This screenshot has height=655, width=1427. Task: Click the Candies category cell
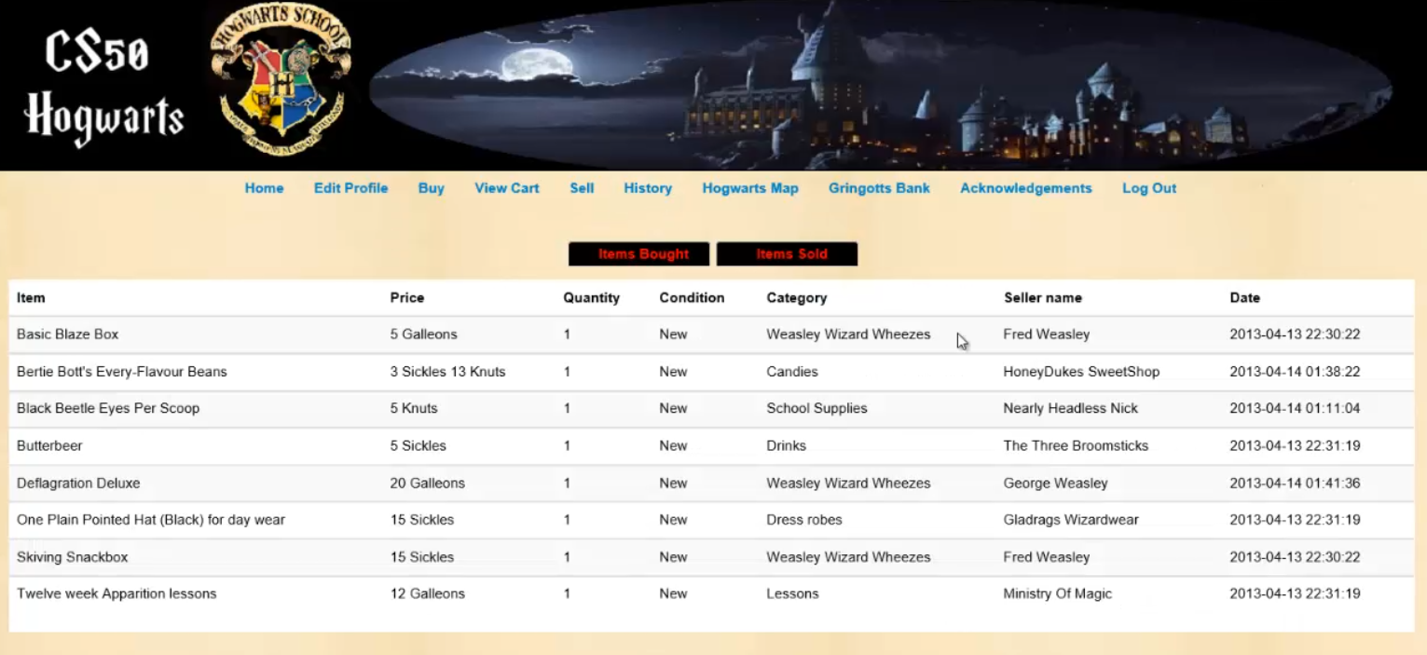click(791, 372)
